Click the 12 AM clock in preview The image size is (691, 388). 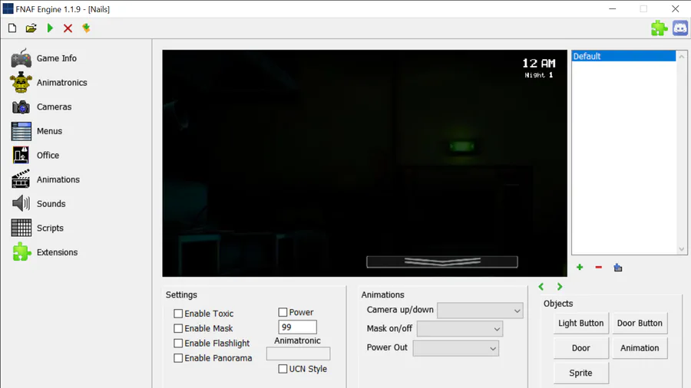[x=538, y=64]
